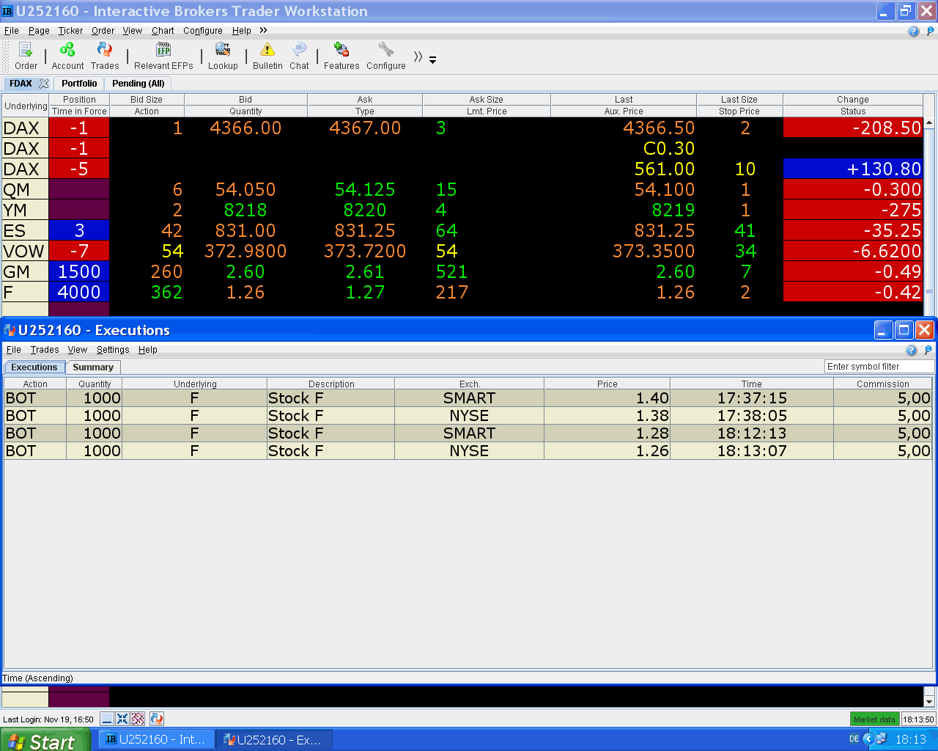Open the toolbar options dropdown arrow
This screenshot has height=751, width=938.
(433, 60)
